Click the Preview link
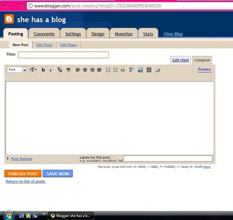 tap(204, 69)
